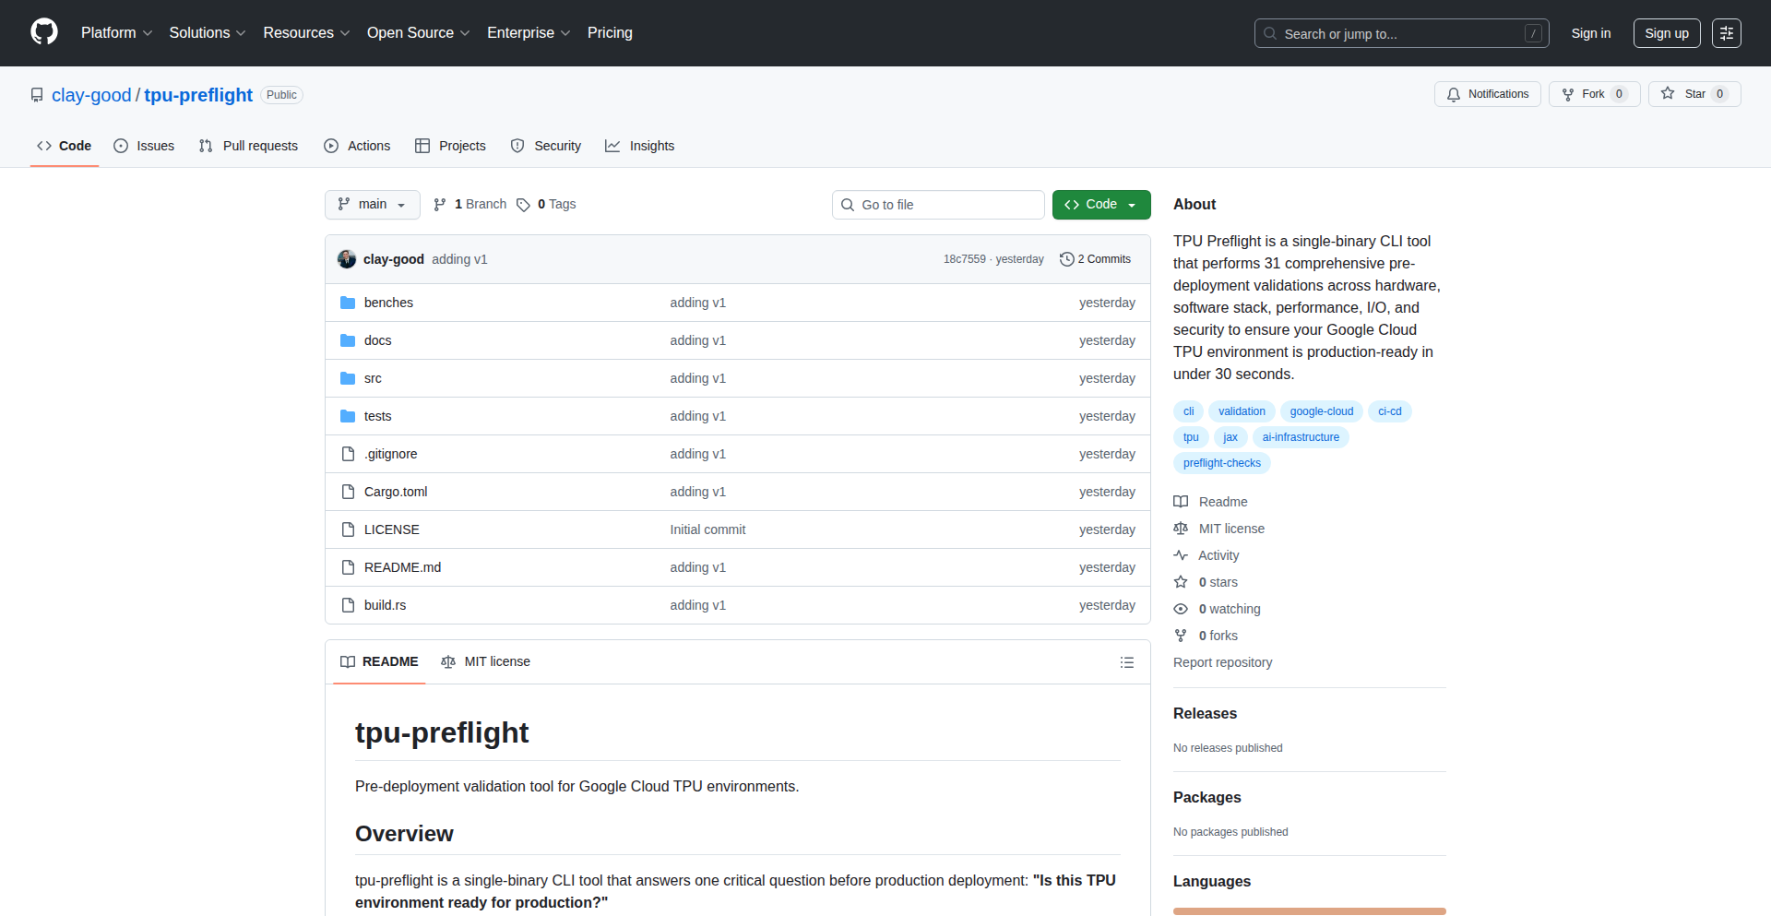The width and height of the screenshot is (1771, 916).
Task: Expand the main branch dropdown
Action: 372,205
